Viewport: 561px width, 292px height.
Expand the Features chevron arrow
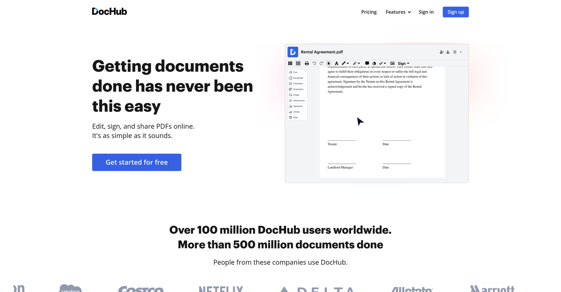(x=409, y=12)
